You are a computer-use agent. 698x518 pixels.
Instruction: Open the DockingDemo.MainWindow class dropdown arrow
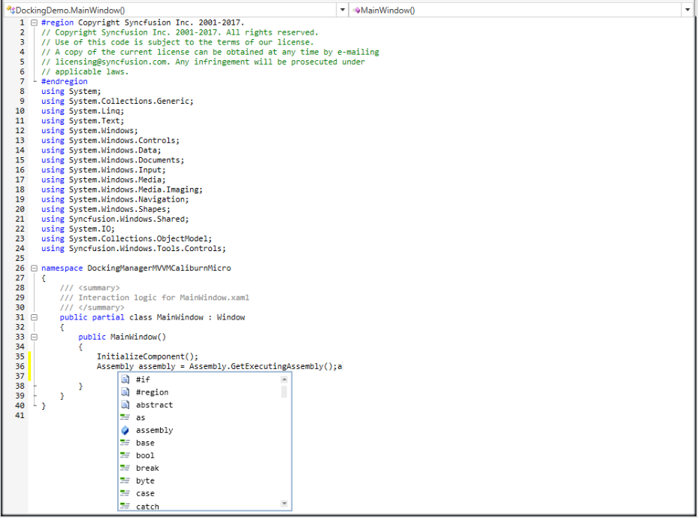343,10
